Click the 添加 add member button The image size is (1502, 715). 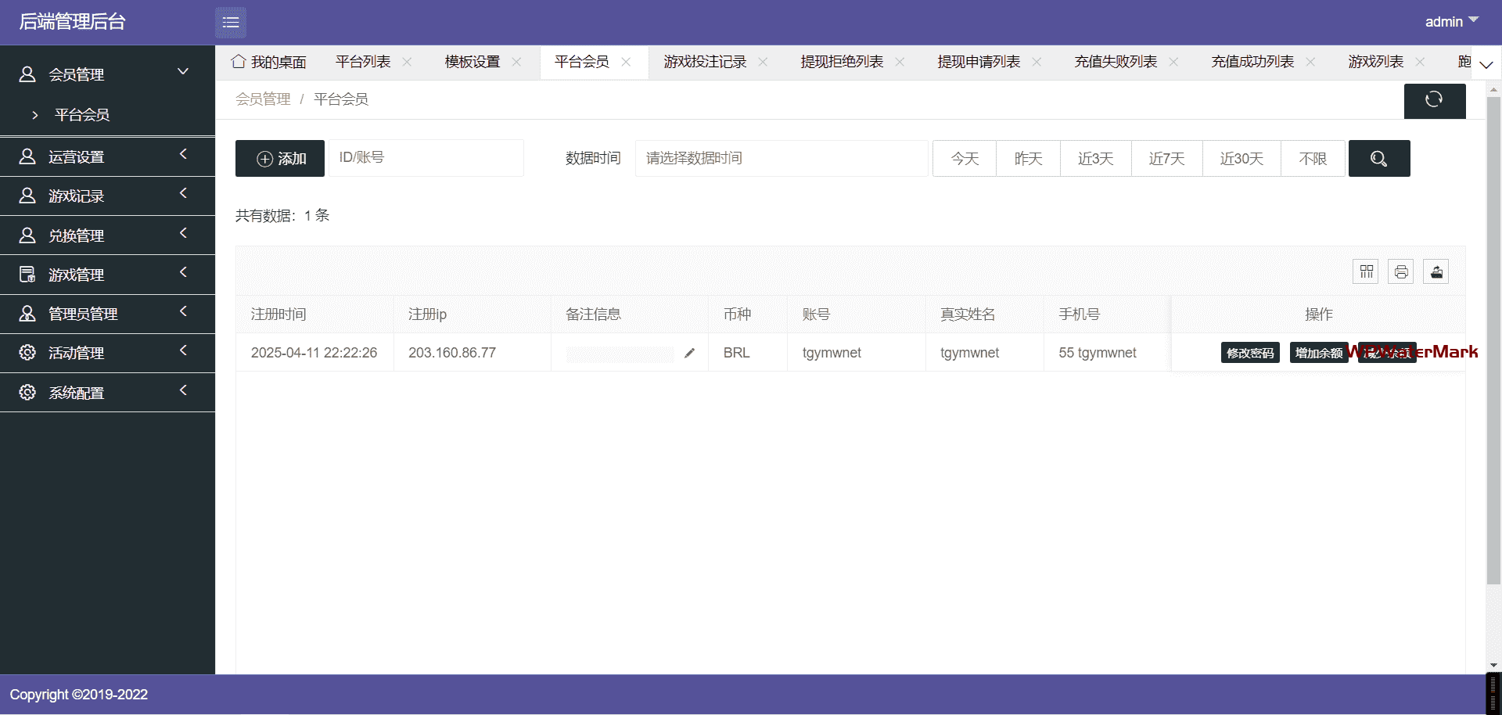(280, 159)
